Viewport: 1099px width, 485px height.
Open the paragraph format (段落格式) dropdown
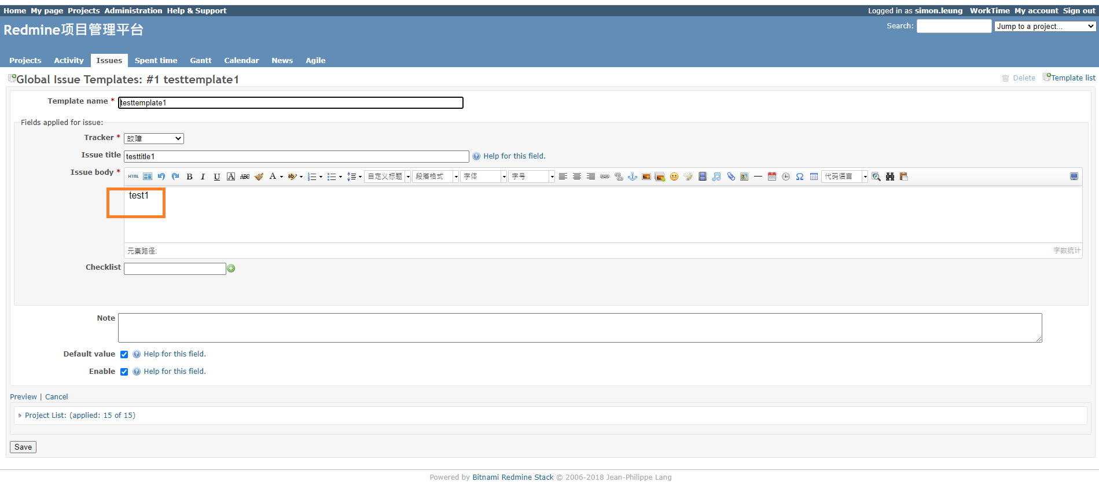pyautogui.click(x=436, y=177)
